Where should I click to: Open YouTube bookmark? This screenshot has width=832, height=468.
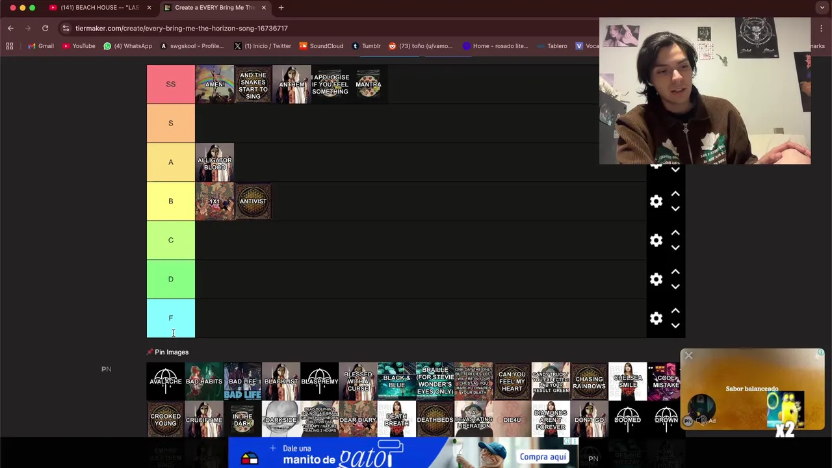(x=79, y=46)
